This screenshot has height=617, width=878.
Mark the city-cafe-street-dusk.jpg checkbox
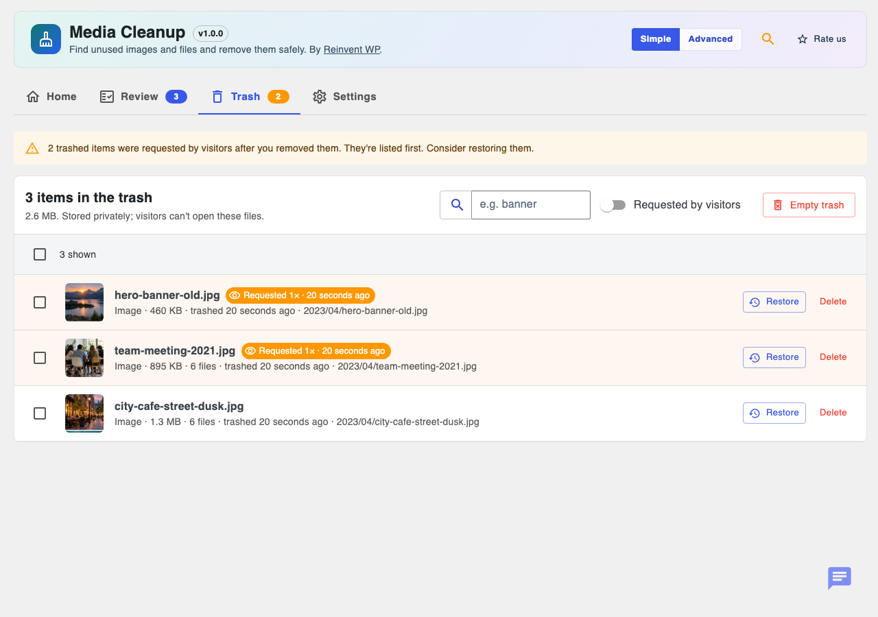(40, 413)
